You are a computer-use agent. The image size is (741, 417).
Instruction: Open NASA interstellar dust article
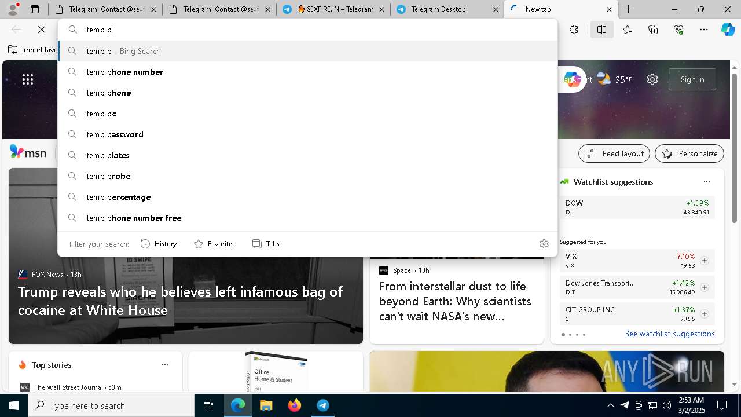455,301
